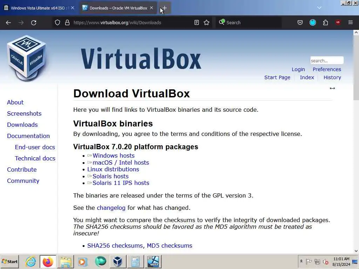
Task: Click the page scrollbar down arrow
Action: point(356,251)
